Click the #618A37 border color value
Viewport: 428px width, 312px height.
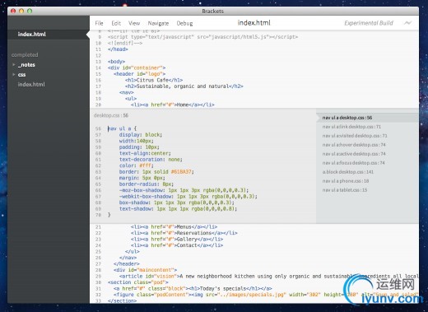coord(181,172)
